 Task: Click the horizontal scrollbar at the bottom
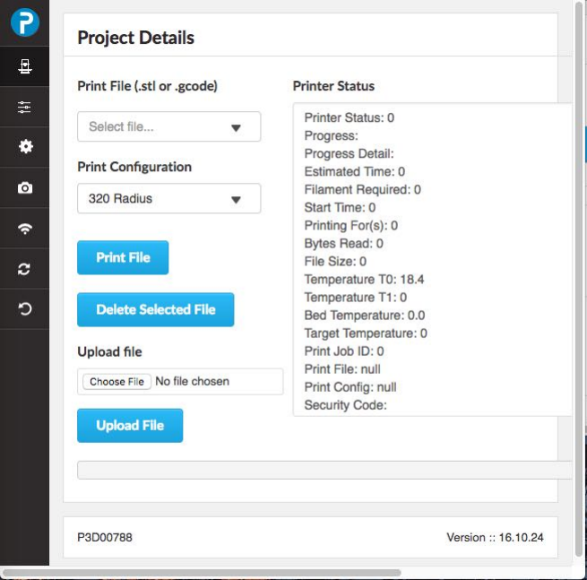click(202, 572)
